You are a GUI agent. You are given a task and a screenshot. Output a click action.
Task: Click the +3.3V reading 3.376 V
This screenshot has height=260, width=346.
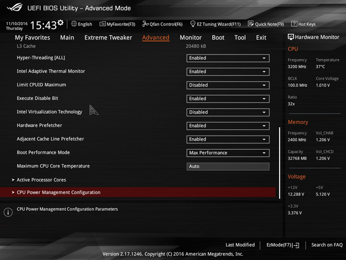point(295,213)
